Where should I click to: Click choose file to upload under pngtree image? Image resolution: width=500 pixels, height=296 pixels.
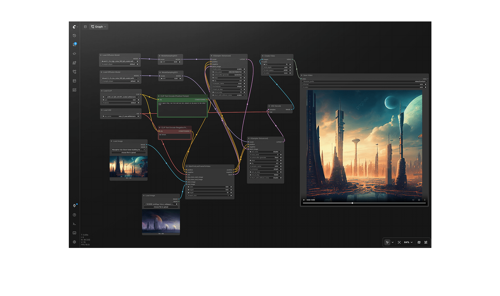(x=129, y=153)
